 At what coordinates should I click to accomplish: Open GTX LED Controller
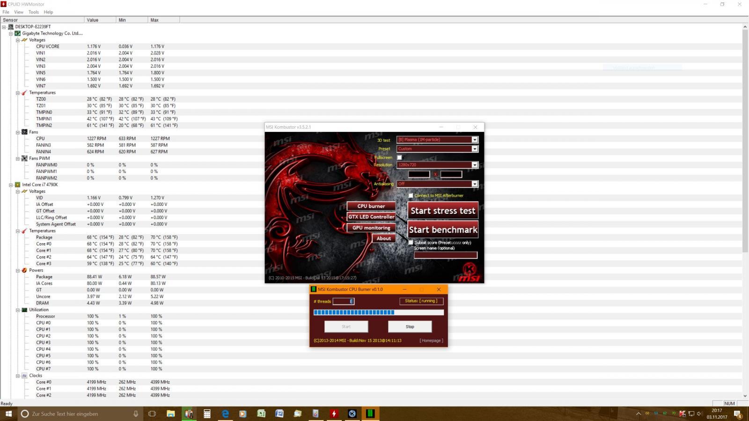coord(371,217)
